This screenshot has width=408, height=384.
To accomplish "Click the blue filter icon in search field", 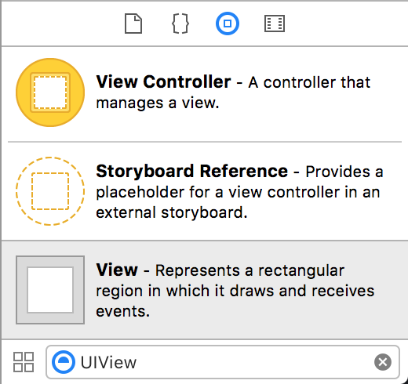I will [x=64, y=362].
